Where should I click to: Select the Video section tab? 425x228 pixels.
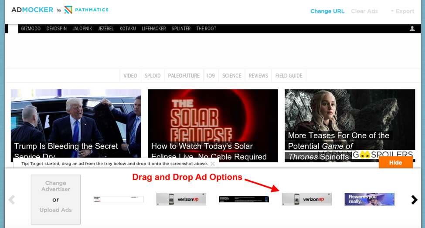click(x=130, y=76)
